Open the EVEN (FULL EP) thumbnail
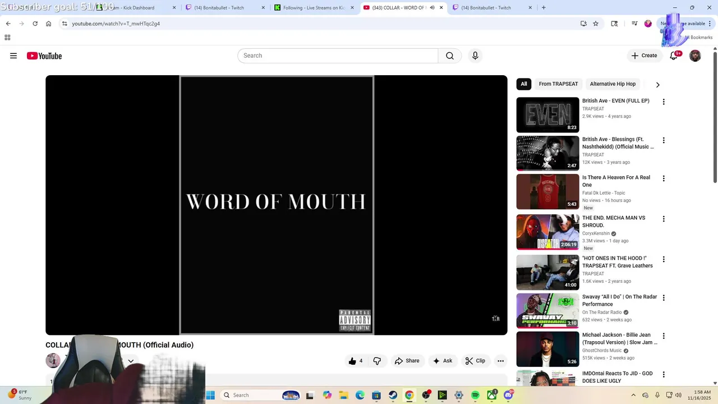This screenshot has width=718, height=404. (x=547, y=115)
